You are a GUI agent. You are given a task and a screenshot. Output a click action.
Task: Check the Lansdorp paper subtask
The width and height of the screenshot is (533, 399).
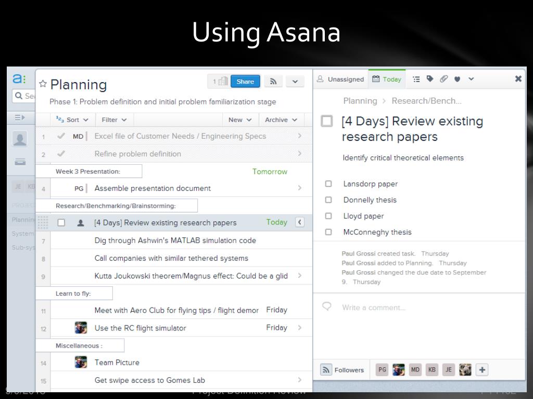click(x=328, y=183)
